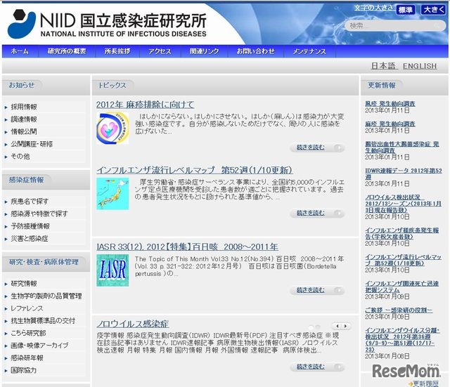Open IASR 33(12) 百日咳 article title
The width and height of the screenshot is (450, 387).
pyautogui.click(x=187, y=247)
